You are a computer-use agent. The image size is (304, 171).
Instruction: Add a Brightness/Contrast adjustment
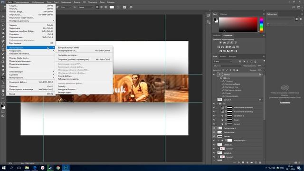(x=220, y=43)
